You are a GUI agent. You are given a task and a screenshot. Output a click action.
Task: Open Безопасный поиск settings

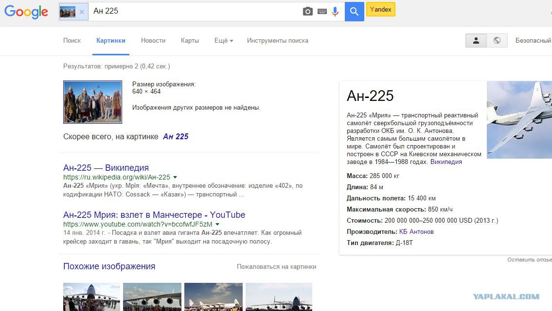534,40
